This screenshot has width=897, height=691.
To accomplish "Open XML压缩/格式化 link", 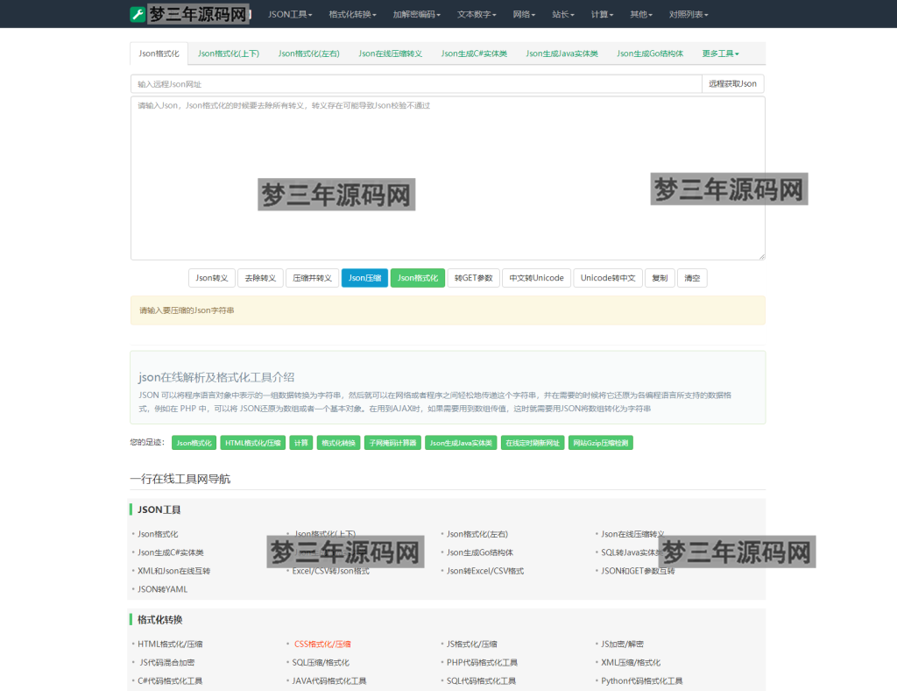I will [631, 662].
